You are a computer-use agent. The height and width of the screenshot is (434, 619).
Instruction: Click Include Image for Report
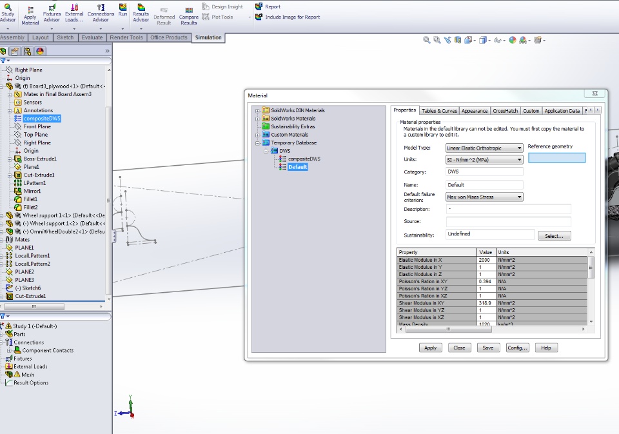click(x=288, y=17)
